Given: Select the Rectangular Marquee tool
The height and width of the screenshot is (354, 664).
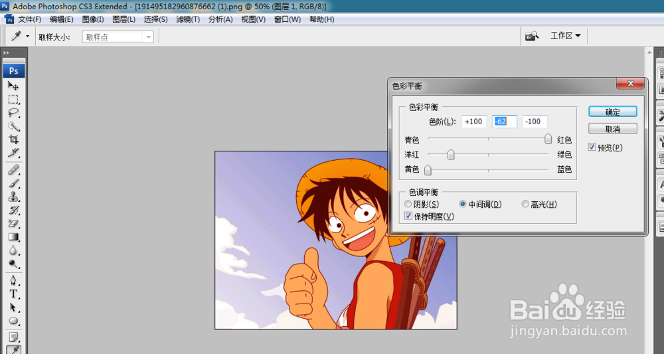Looking at the screenshot, I should coord(13,100).
